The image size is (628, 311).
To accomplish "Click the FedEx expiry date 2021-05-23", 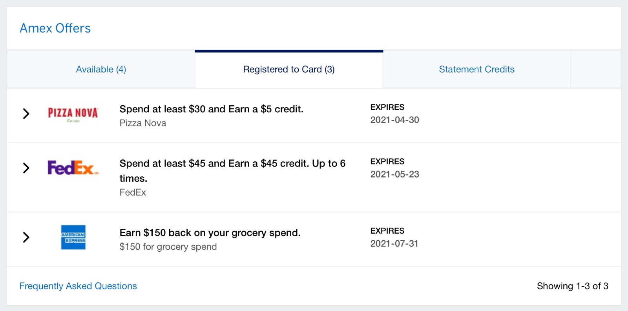I will (394, 174).
